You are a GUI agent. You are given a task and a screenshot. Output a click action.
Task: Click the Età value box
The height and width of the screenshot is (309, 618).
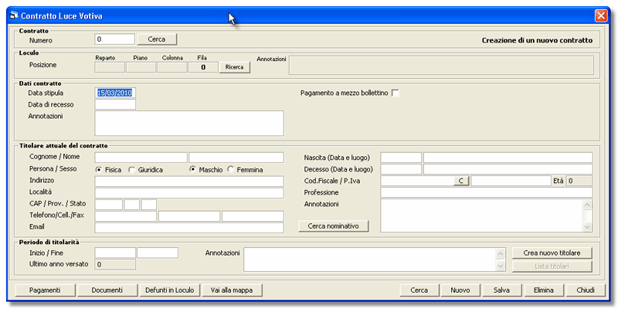click(x=579, y=181)
